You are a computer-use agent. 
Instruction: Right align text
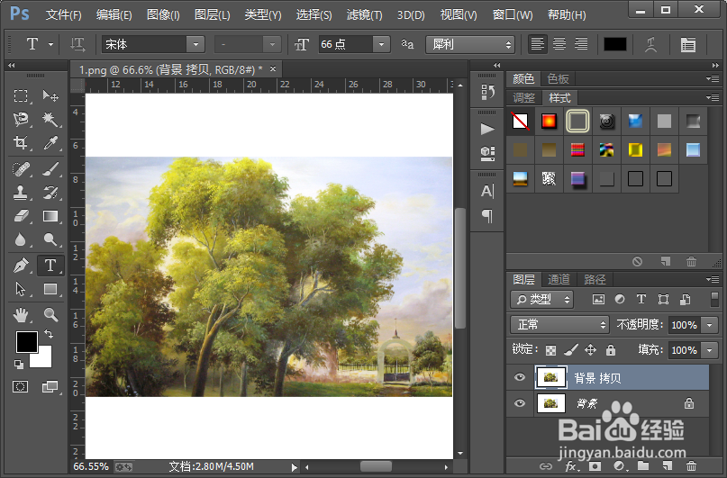(x=581, y=44)
